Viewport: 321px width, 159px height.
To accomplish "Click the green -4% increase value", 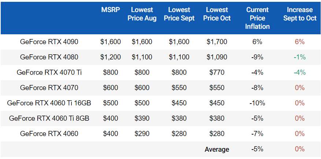I will (x=300, y=72).
